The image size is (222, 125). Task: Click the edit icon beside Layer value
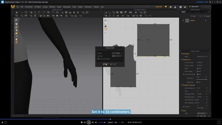coord(207,91)
